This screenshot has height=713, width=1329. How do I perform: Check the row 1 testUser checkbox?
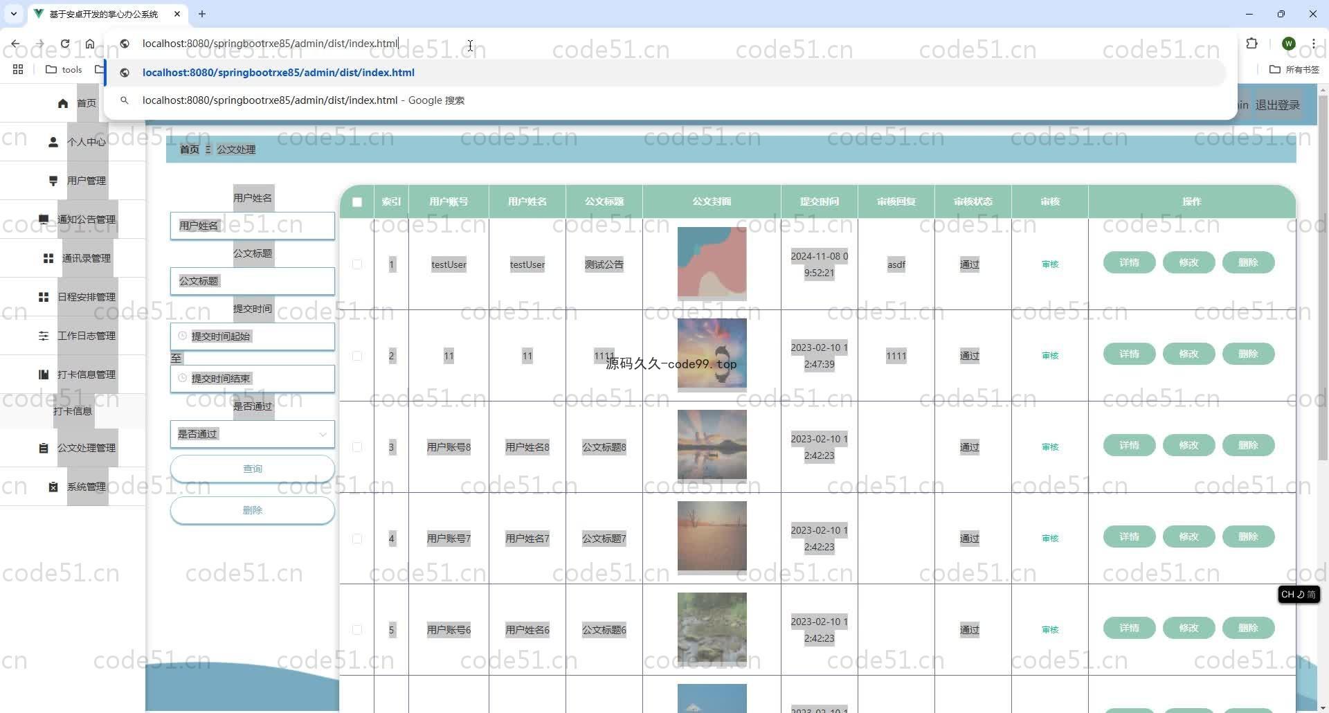(357, 264)
